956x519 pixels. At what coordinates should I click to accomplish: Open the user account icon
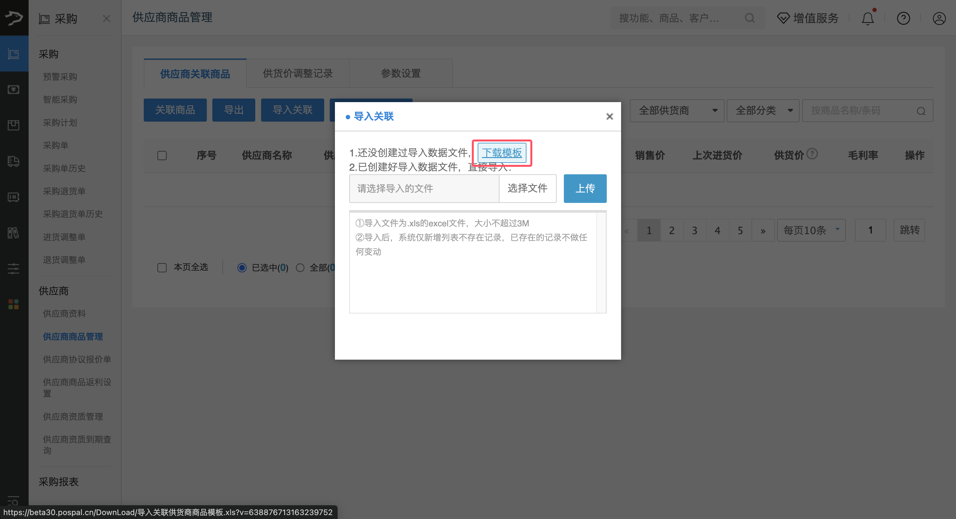click(x=939, y=18)
